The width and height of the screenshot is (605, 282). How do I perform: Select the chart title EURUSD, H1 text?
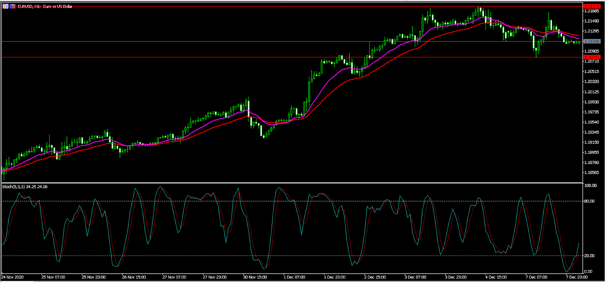click(x=29, y=6)
